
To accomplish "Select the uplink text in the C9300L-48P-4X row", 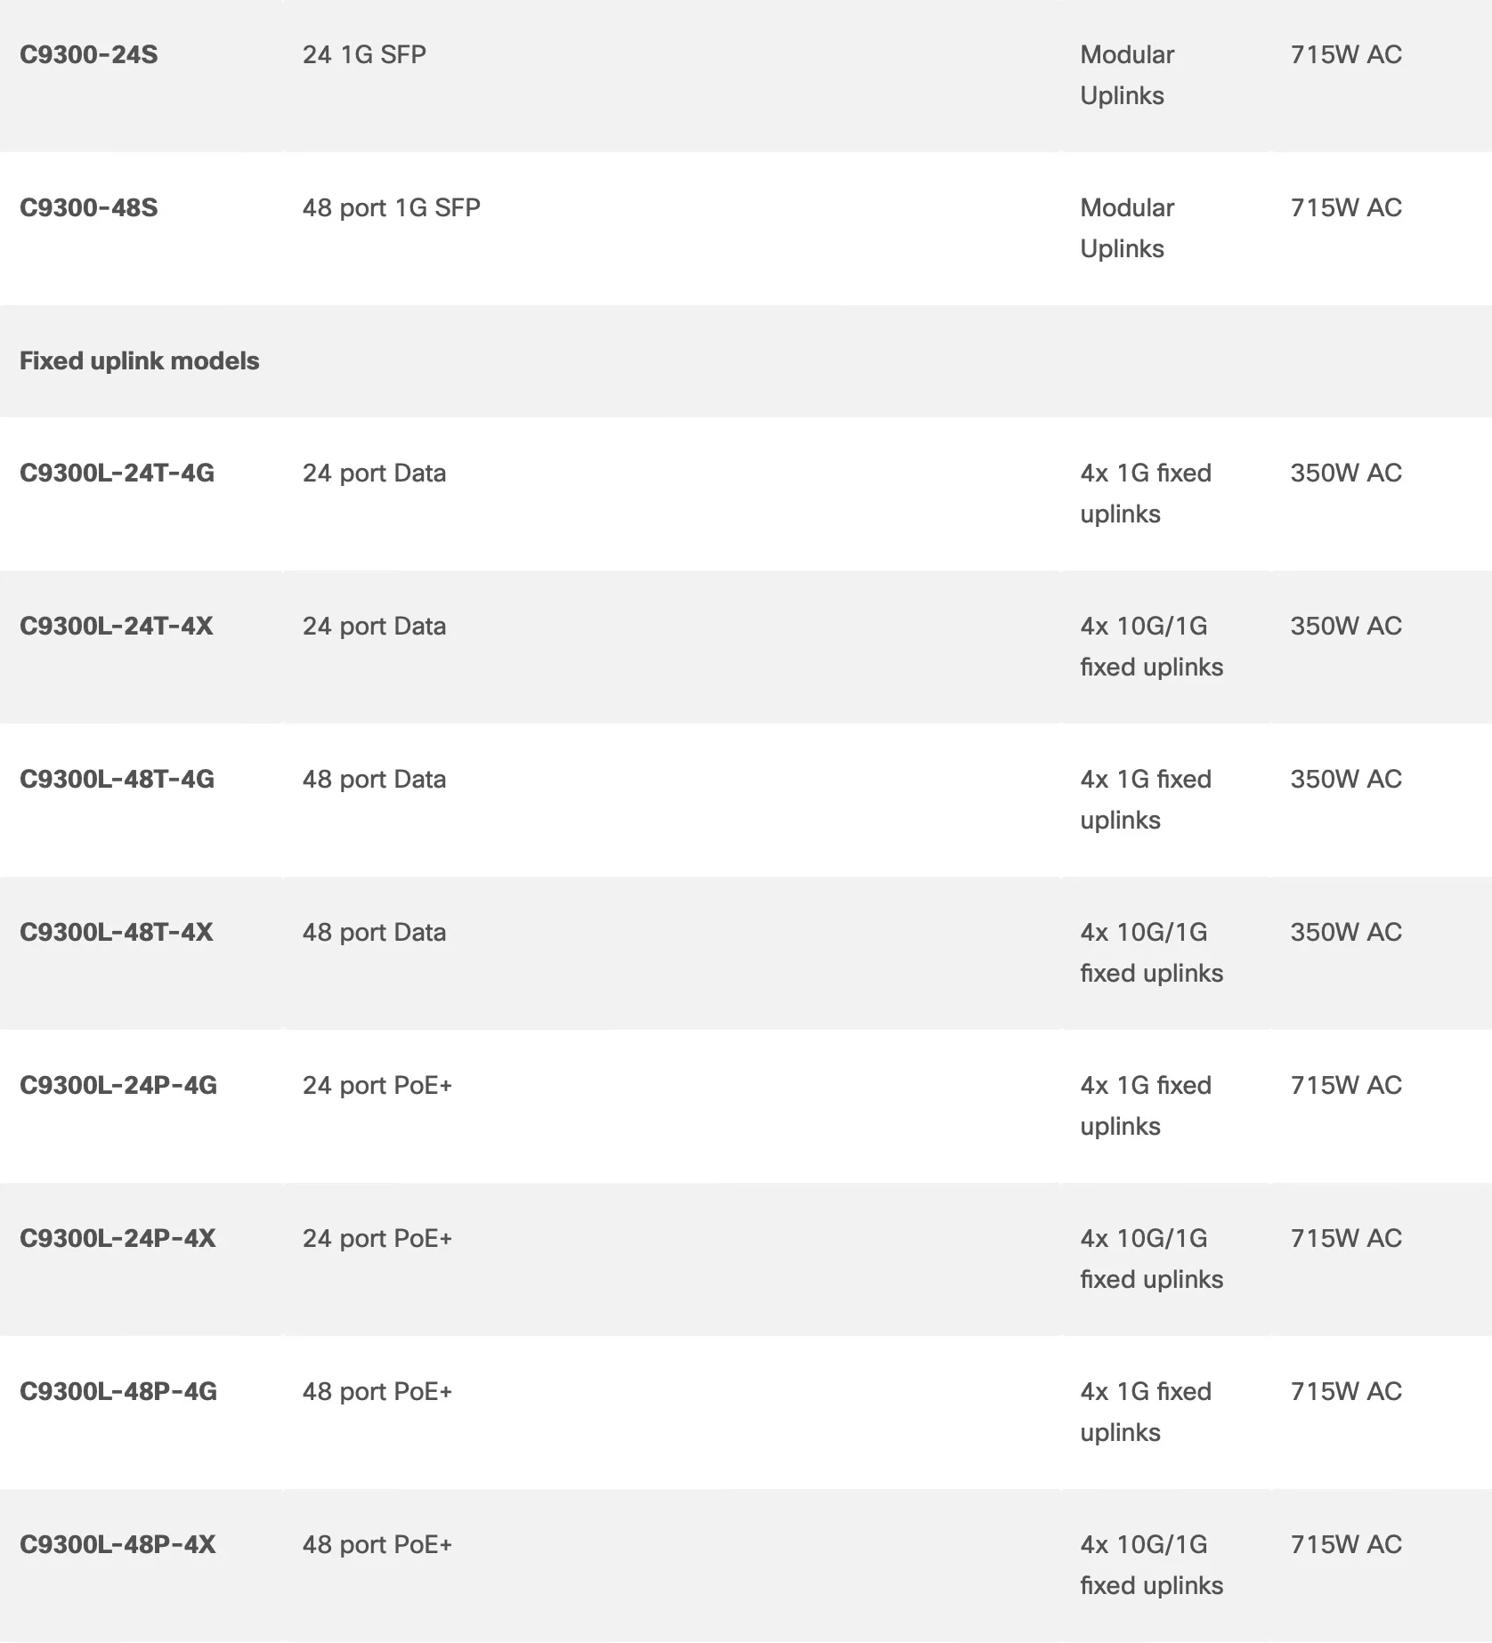I will tap(1151, 1566).
